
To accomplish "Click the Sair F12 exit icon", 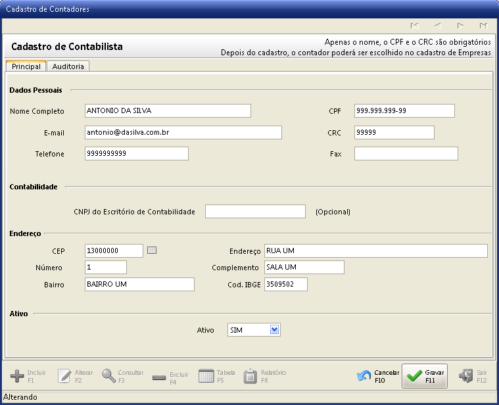I will pyautogui.click(x=466, y=376).
